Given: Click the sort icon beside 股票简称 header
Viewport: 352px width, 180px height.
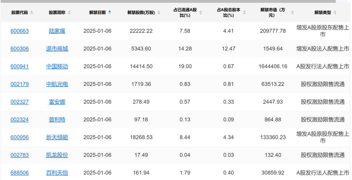Looking at the screenshot, I should [x=69, y=12].
